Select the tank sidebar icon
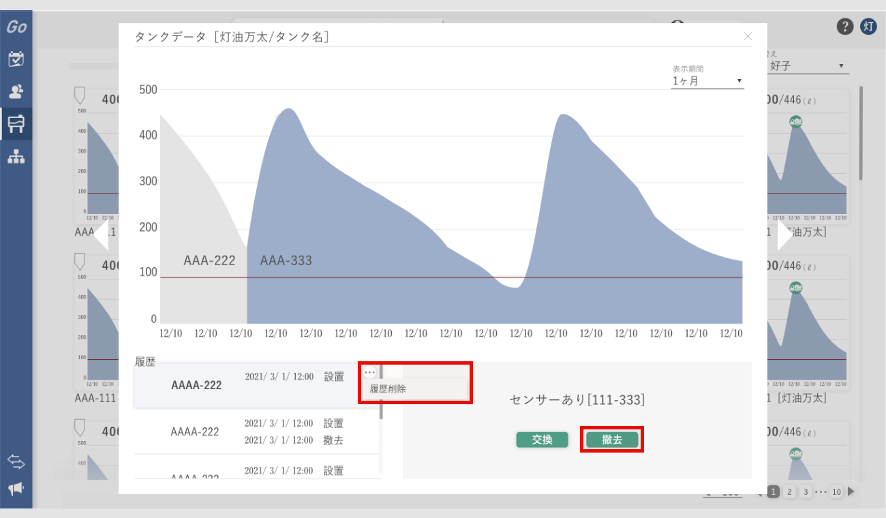This screenshot has height=518, width=886. (16, 123)
